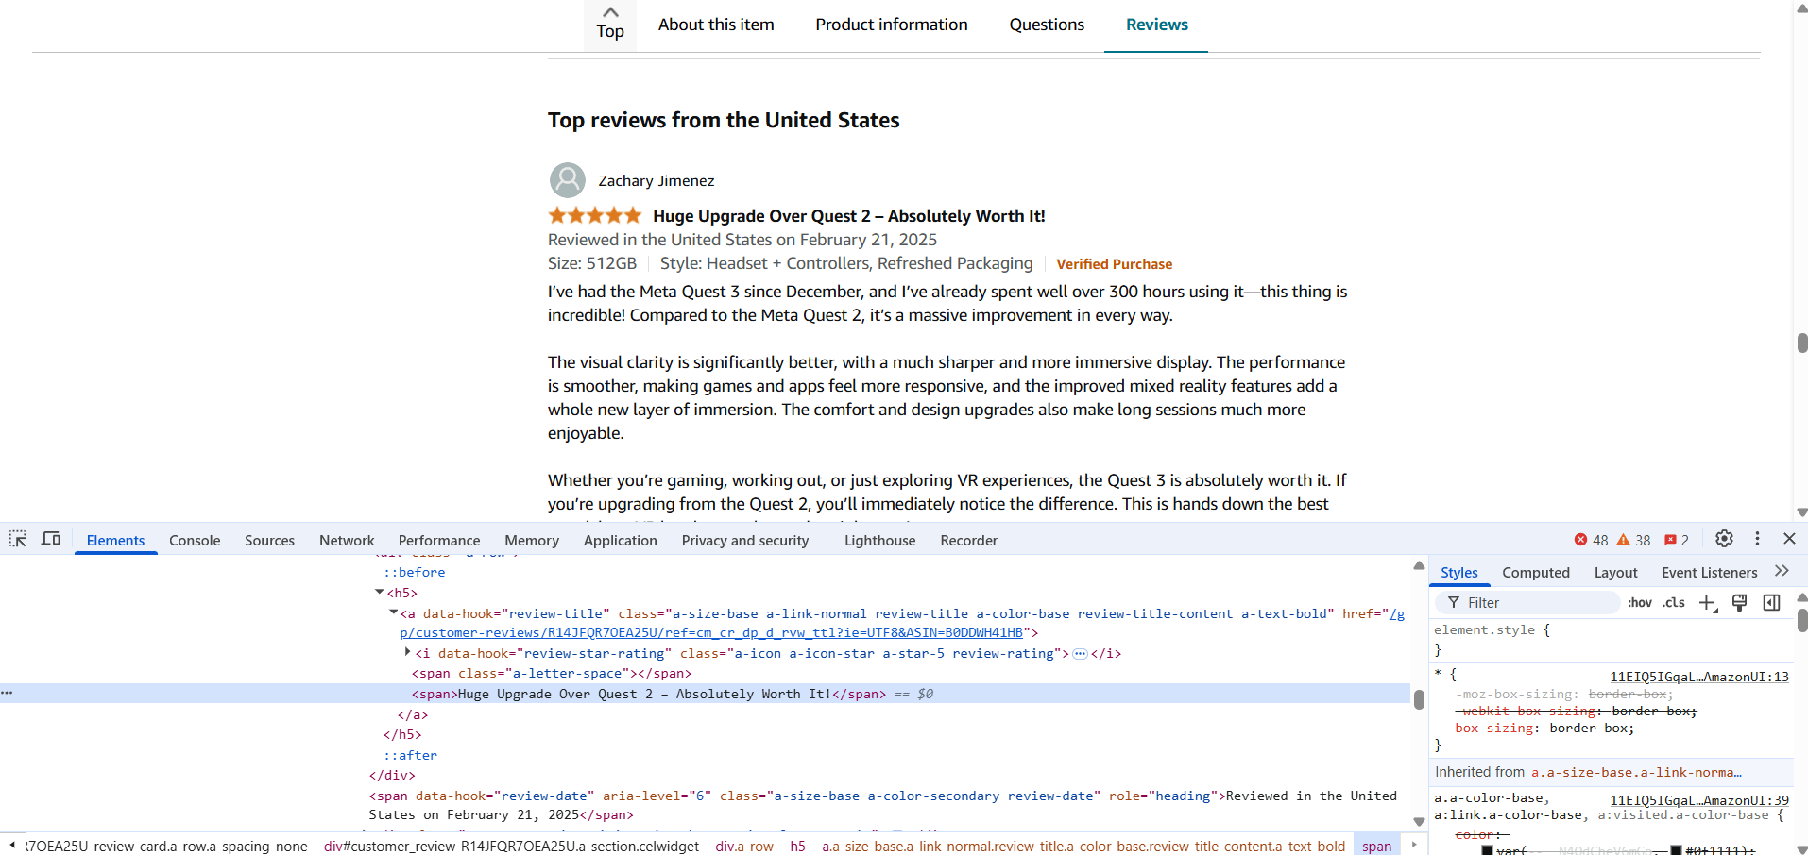Click the five-star rating icons
The height and width of the screenshot is (855, 1808).
tap(595, 215)
